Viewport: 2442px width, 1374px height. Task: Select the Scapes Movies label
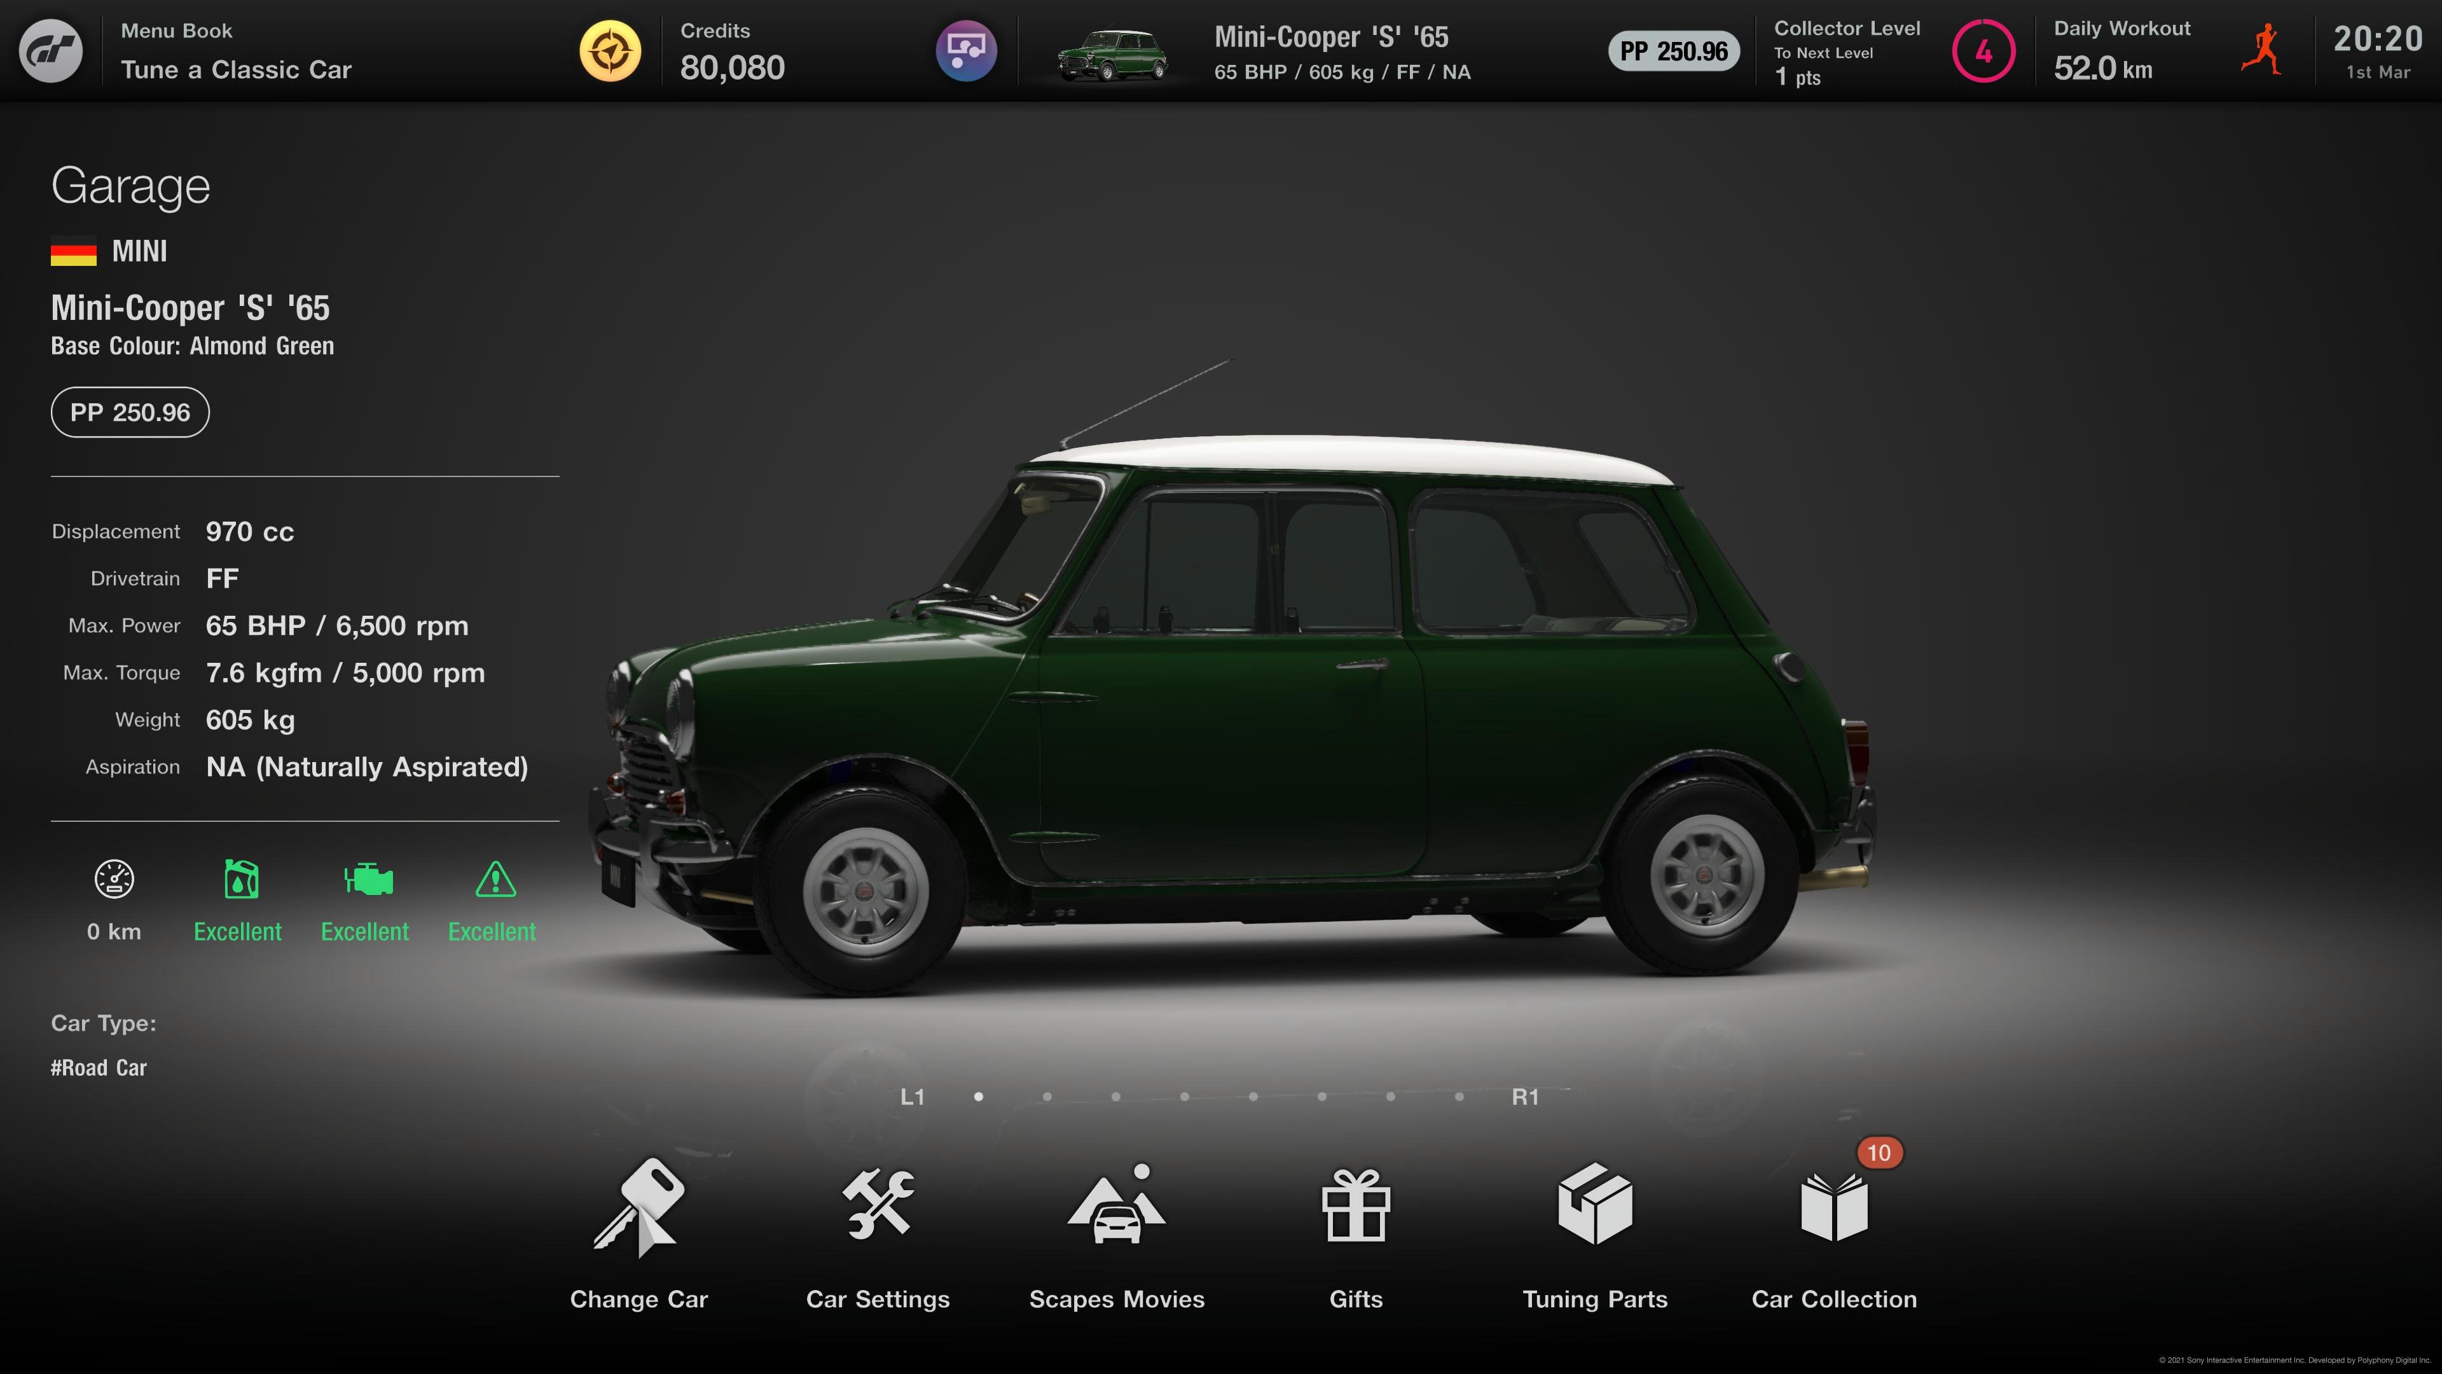(1117, 1299)
